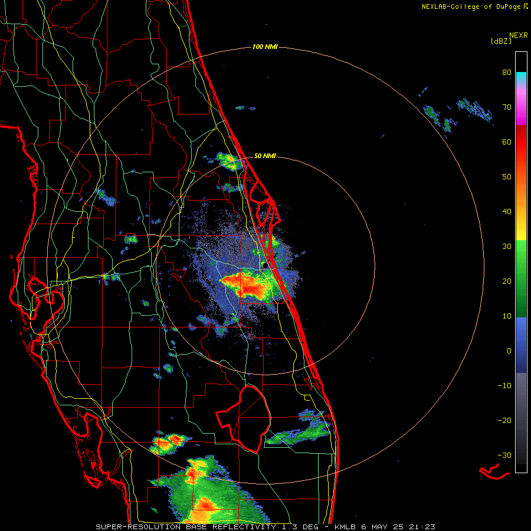Image resolution: width=531 pixels, height=531 pixels.
Task: Click the 100 NMI range ring label
Action: (x=265, y=47)
